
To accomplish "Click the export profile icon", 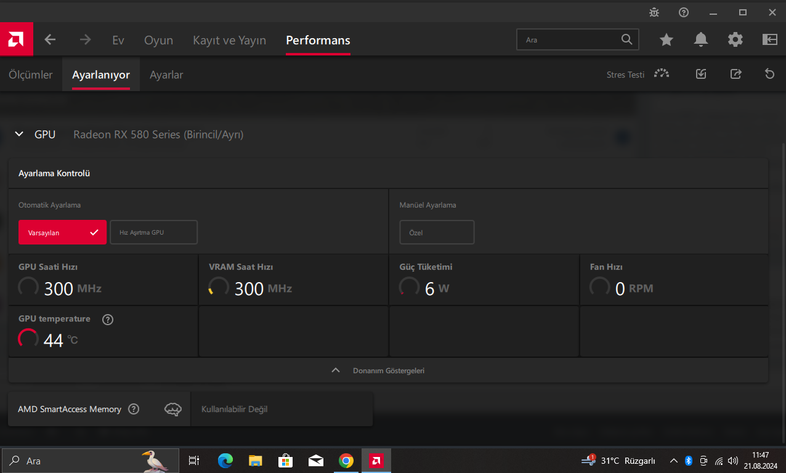I will coord(735,74).
